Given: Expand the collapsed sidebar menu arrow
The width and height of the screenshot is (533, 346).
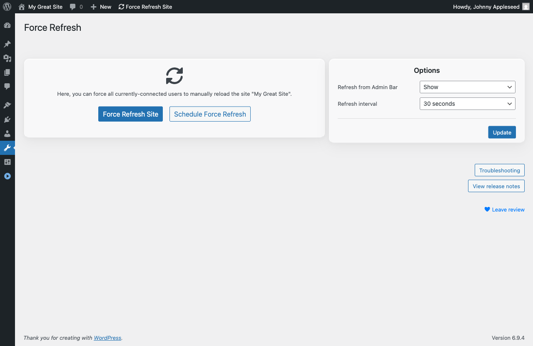Looking at the screenshot, I should (x=7, y=176).
